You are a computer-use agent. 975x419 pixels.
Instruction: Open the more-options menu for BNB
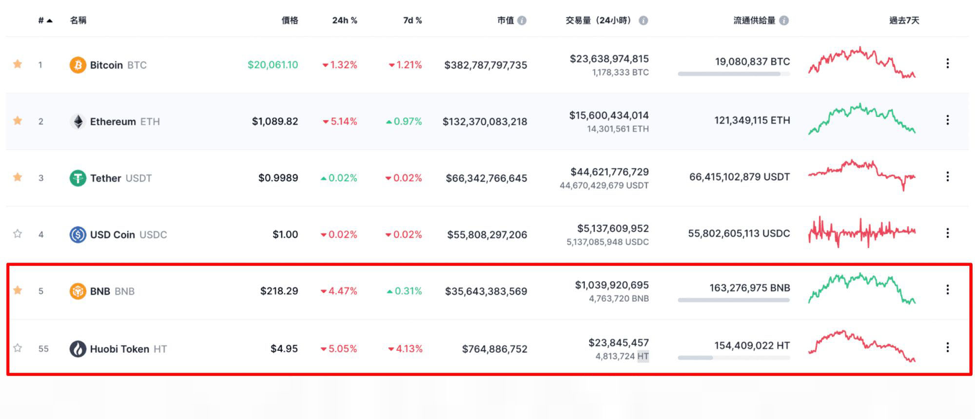click(x=947, y=289)
